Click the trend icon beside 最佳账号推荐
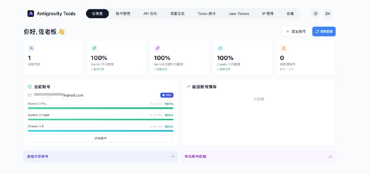Screen dimensions: 370x174 point(188,87)
